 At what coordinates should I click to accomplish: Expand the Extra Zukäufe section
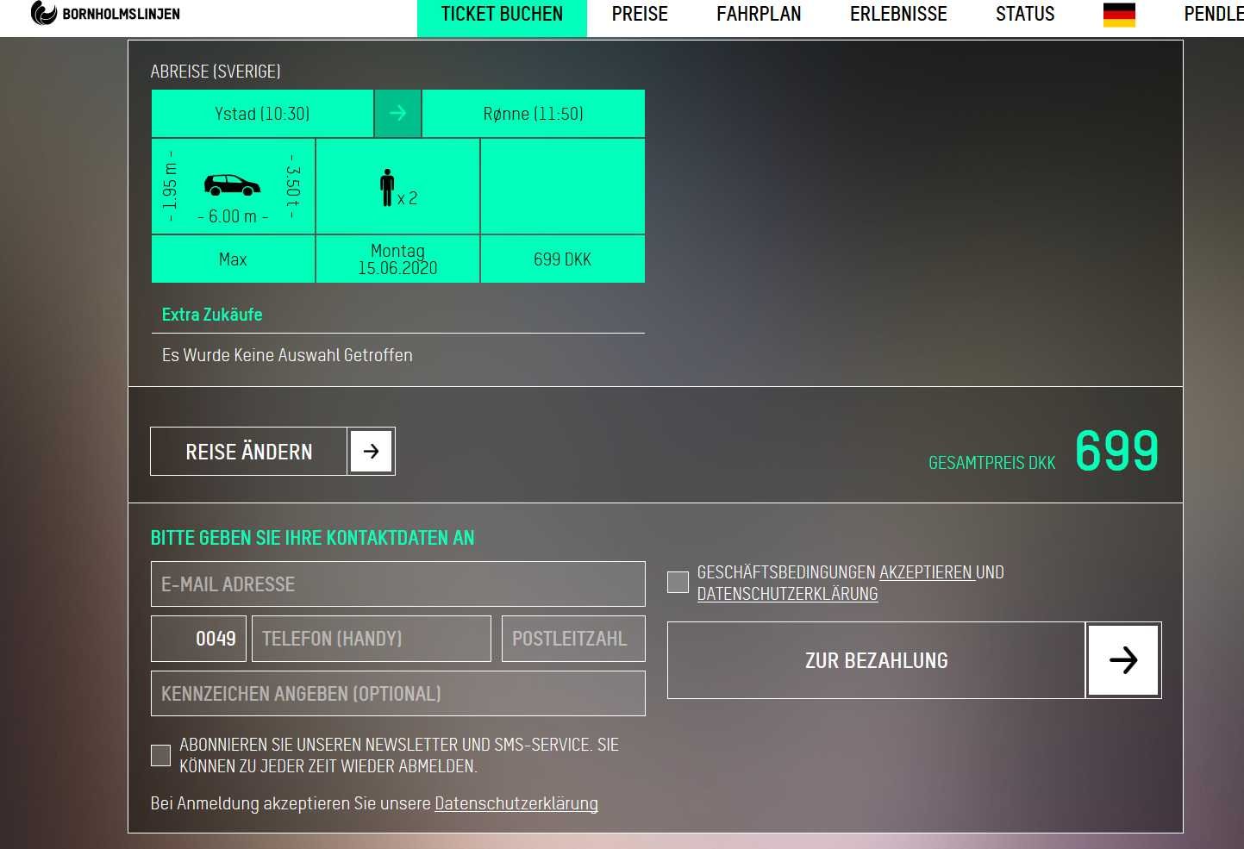click(x=212, y=315)
